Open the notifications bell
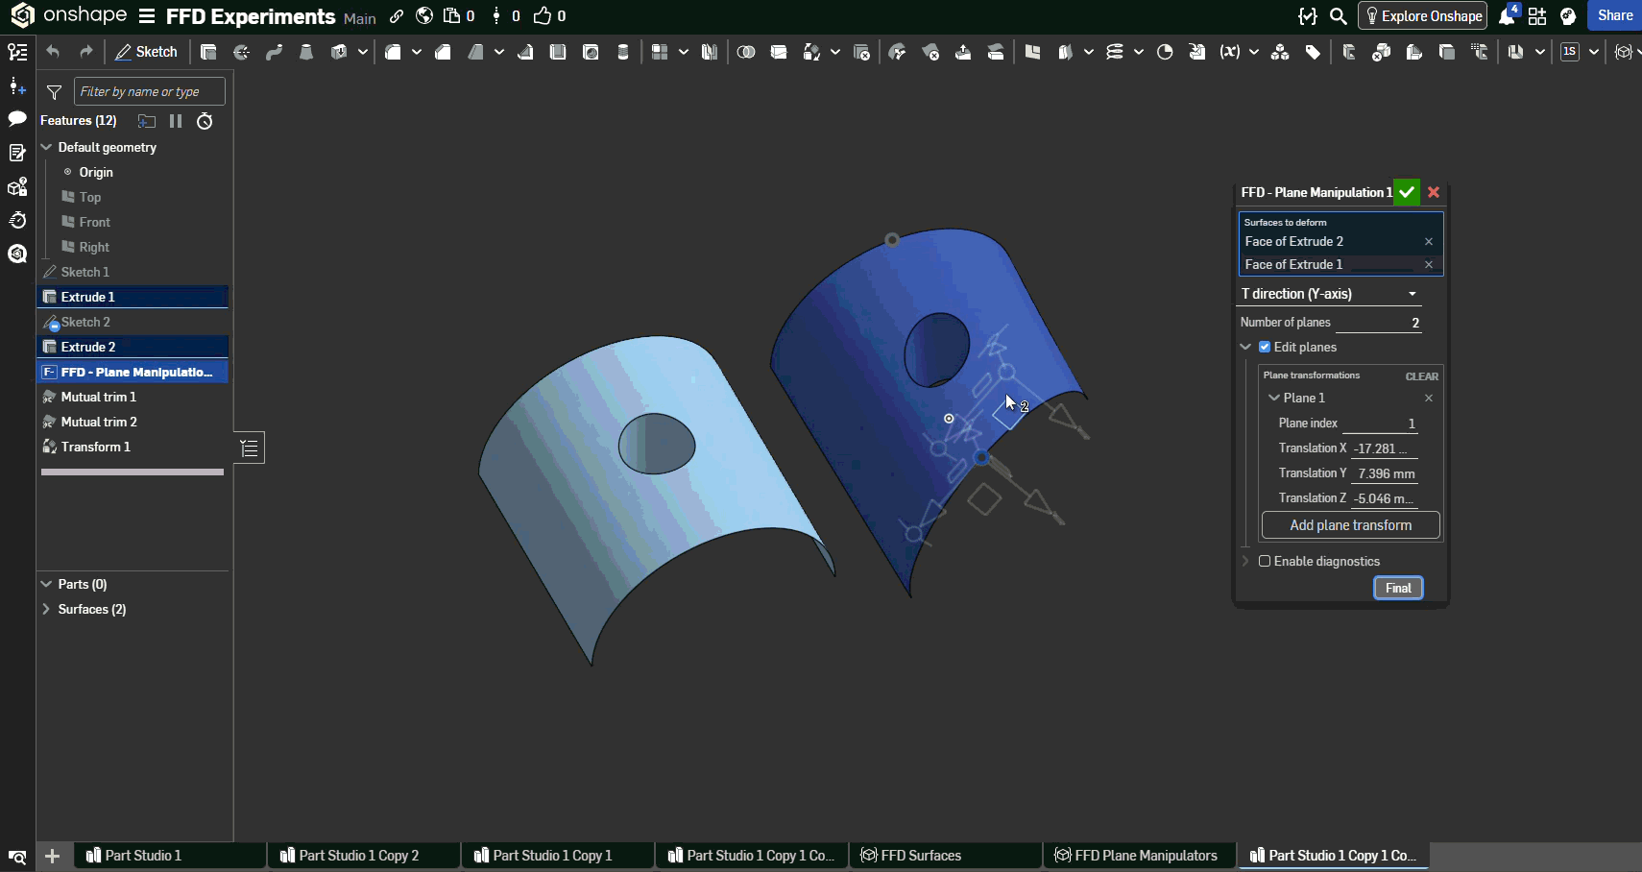 click(x=1507, y=16)
